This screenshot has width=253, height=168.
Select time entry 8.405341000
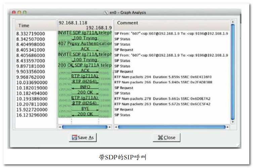31,50
